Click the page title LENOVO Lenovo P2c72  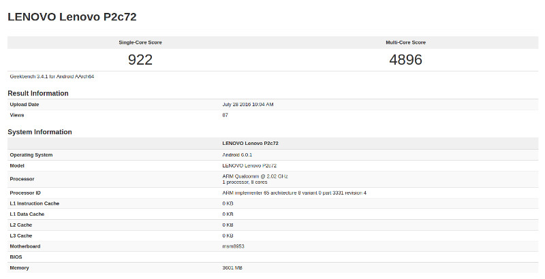point(72,16)
